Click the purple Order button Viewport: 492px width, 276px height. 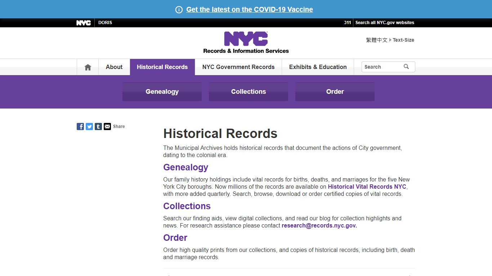point(335,92)
